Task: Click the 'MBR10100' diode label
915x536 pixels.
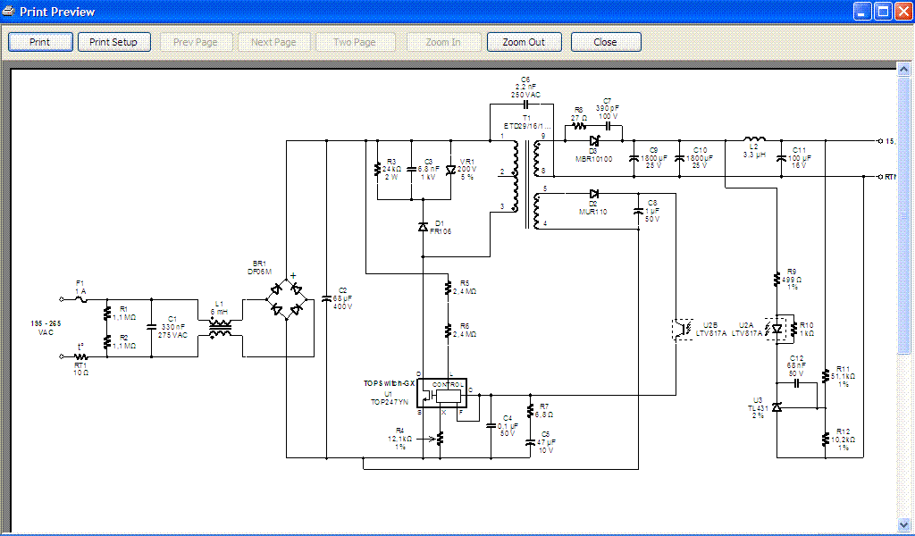Action: tap(594, 159)
